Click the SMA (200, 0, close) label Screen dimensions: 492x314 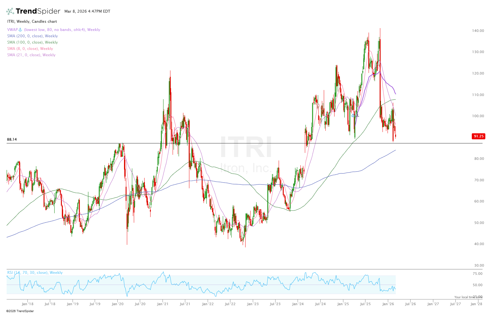coord(33,36)
